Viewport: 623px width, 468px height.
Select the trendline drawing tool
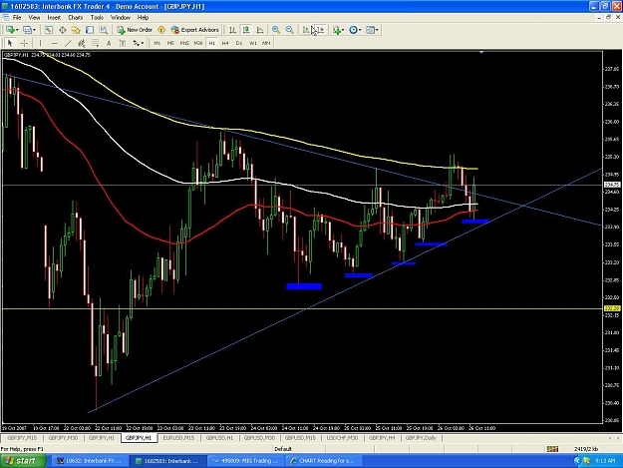click(68, 43)
